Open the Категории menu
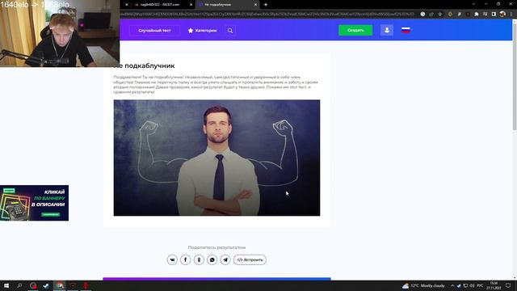 pyautogui.click(x=203, y=31)
